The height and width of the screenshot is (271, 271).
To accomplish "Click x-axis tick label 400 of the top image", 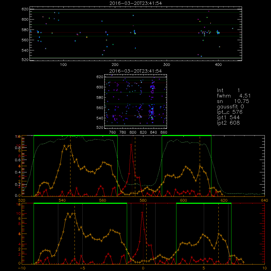I will tap(218, 65).
